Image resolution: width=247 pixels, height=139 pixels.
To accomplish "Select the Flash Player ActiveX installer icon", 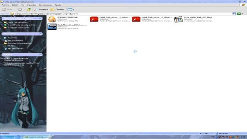I will tap(94, 19).
